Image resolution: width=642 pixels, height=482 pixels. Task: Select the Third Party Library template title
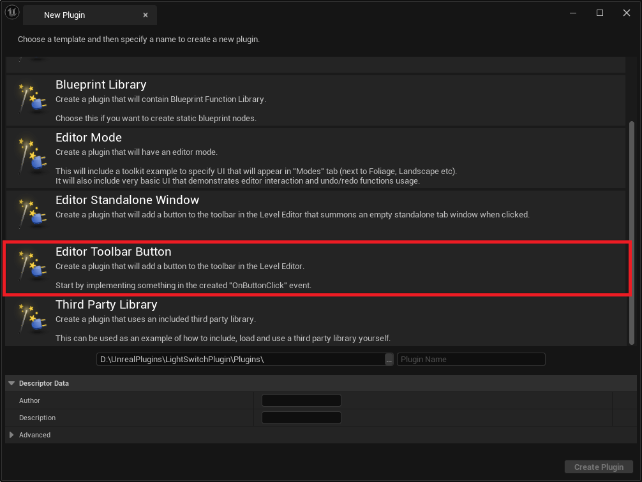click(x=106, y=305)
